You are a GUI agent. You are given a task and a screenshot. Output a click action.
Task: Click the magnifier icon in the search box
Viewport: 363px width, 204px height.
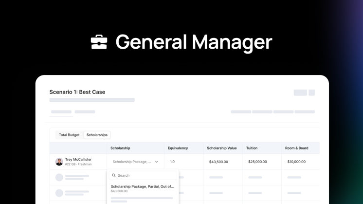point(114,176)
